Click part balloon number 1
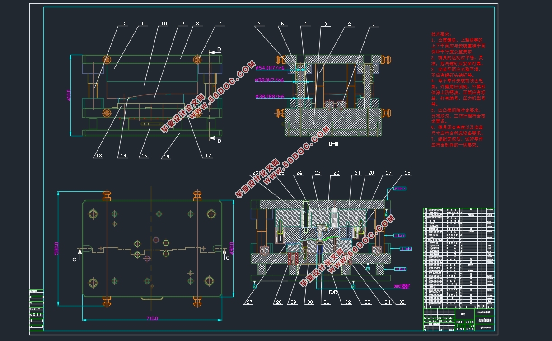This screenshot has height=341, width=552. click(x=374, y=24)
